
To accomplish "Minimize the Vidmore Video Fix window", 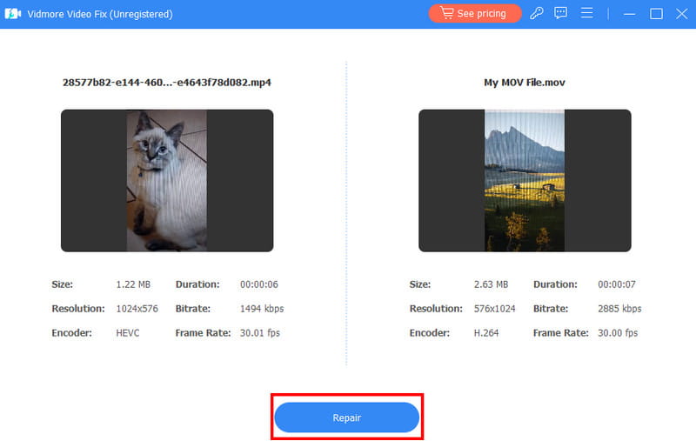I will coord(631,14).
